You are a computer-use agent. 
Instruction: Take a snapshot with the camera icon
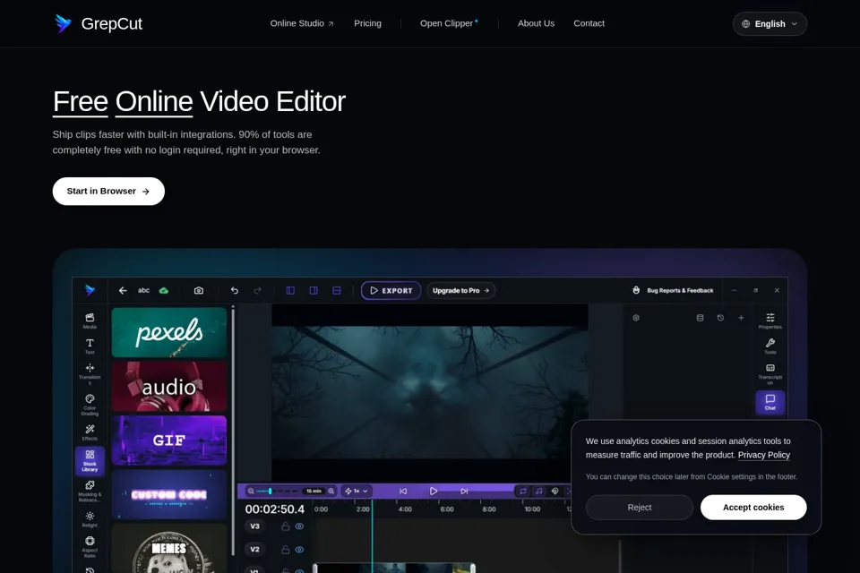coord(199,291)
